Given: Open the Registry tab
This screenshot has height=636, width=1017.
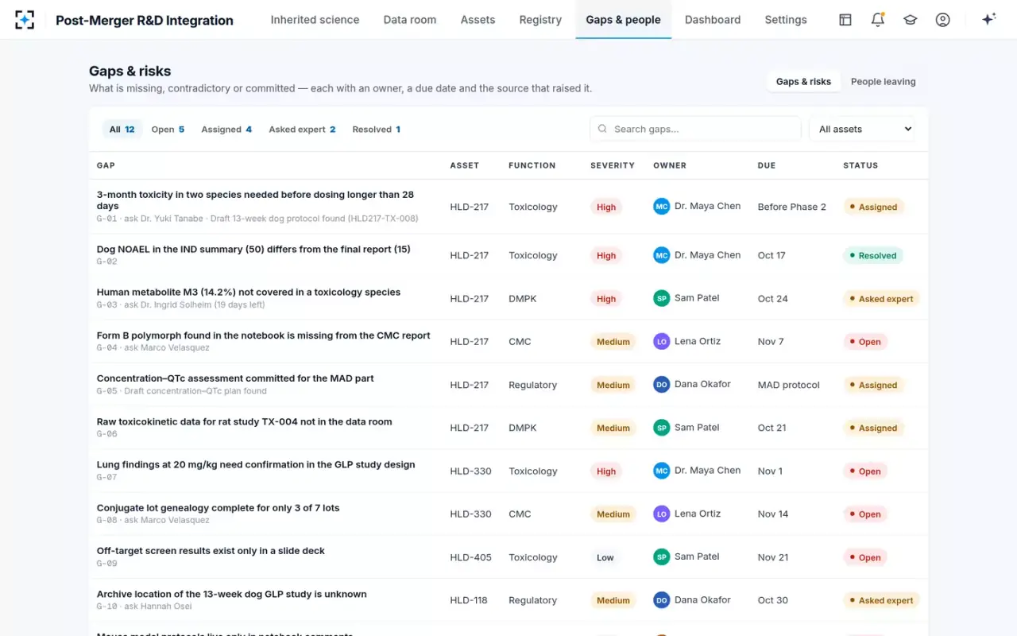Looking at the screenshot, I should point(540,20).
